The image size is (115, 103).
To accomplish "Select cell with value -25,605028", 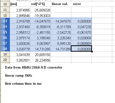I will click(x=40, y=10).
